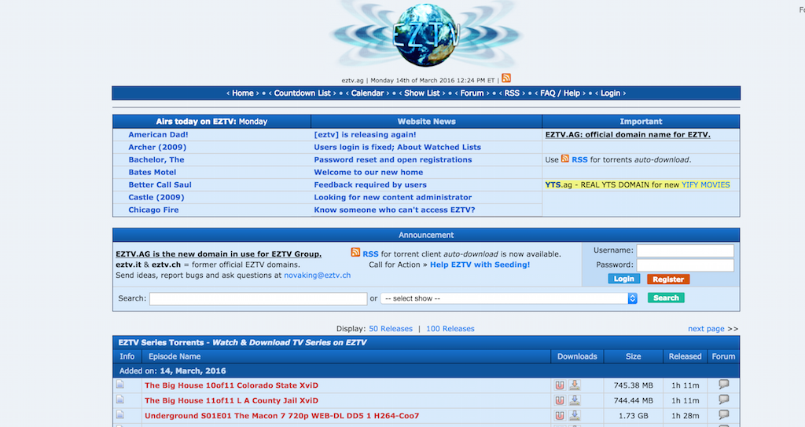This screenshot has width=805, height=427.
Task: Open Countdown List in the navigation bar
Action: 303,93
